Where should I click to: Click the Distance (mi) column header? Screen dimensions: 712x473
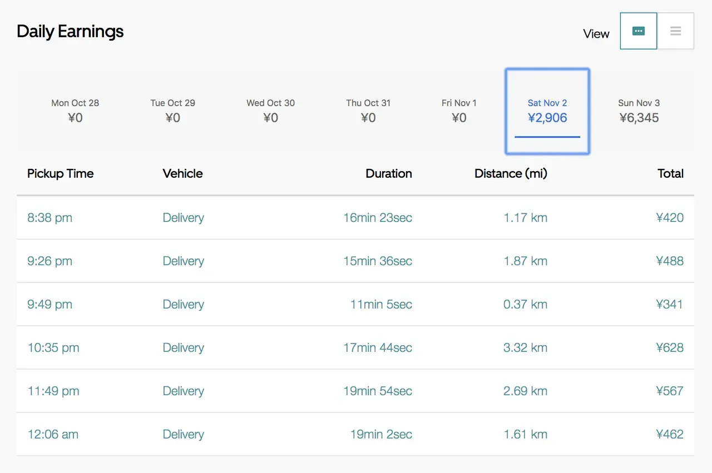point(511,173)
